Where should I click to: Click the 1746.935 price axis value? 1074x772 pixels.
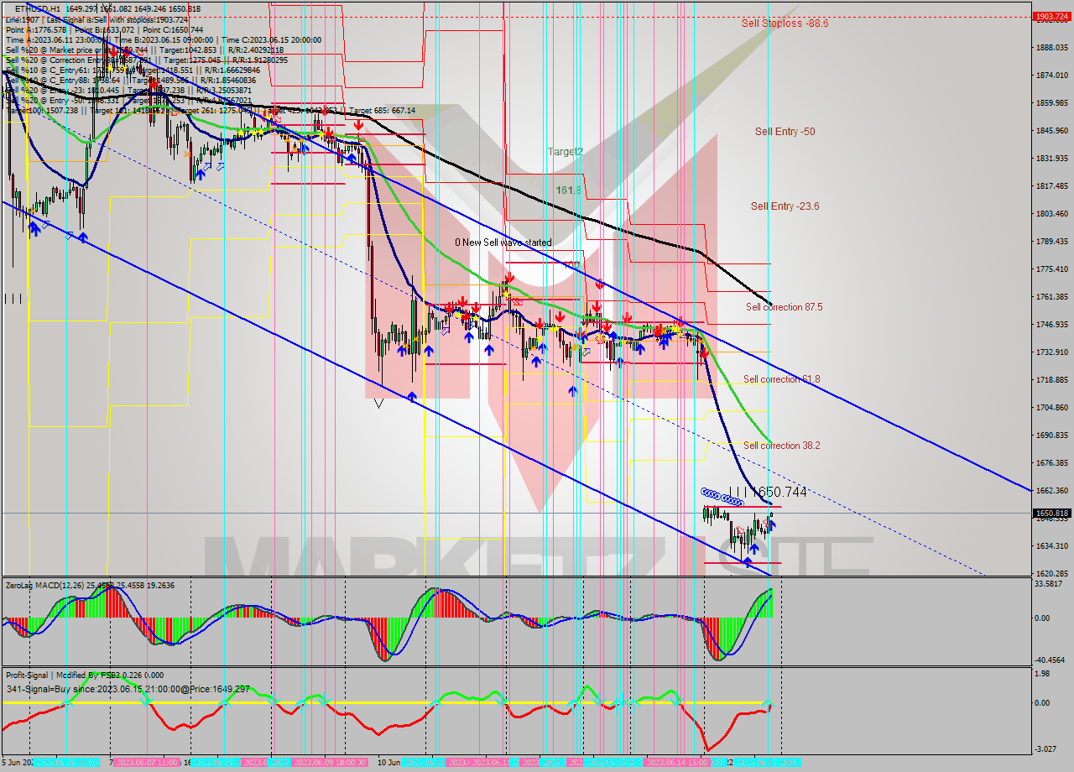1051,325
